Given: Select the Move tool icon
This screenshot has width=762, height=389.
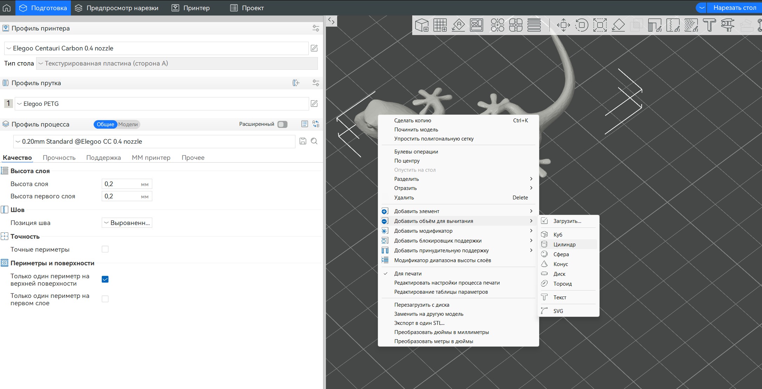Looking at the screenshot, I should click(x=563, y=25).
